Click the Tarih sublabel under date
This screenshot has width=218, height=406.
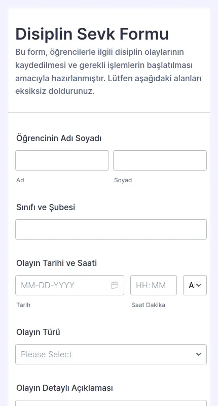point(23,305)
